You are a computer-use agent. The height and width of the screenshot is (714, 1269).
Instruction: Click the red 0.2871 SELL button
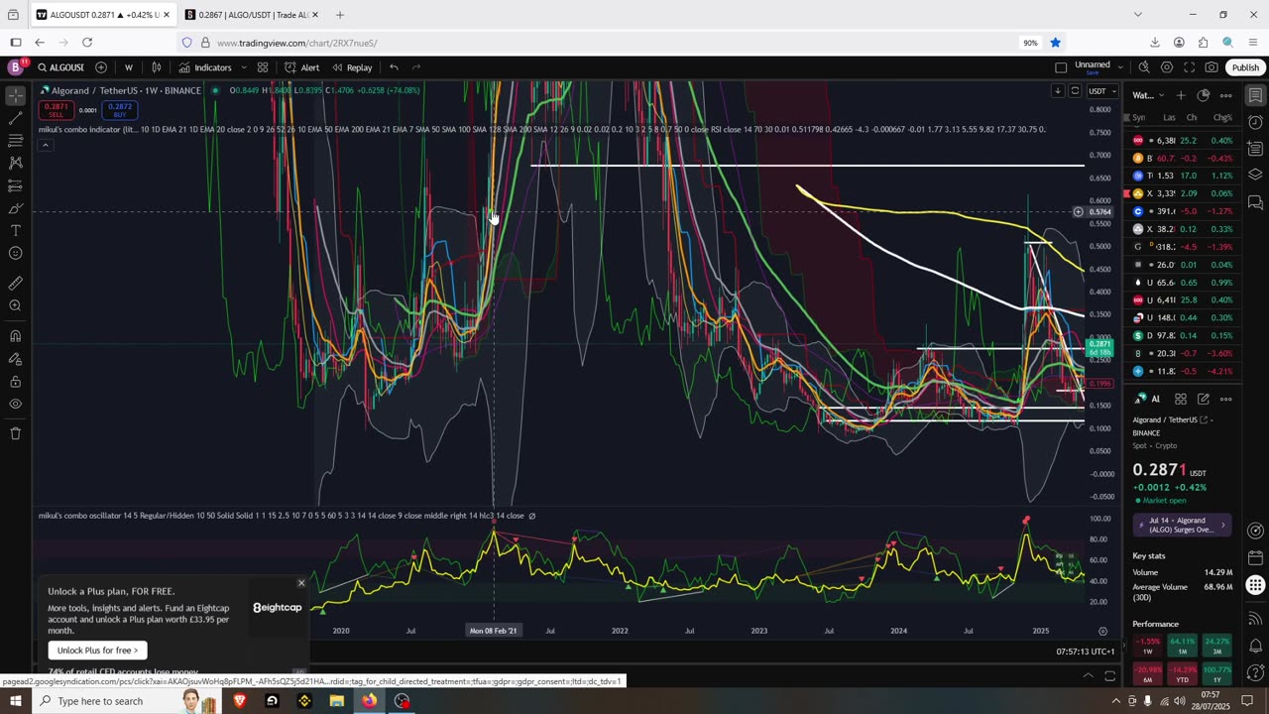coord(56,110)
